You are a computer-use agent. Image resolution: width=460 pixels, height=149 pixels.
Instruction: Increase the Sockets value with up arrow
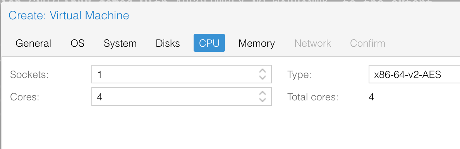coord(263,71)
